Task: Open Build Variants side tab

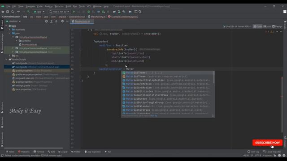Action: tap(2, 140)
